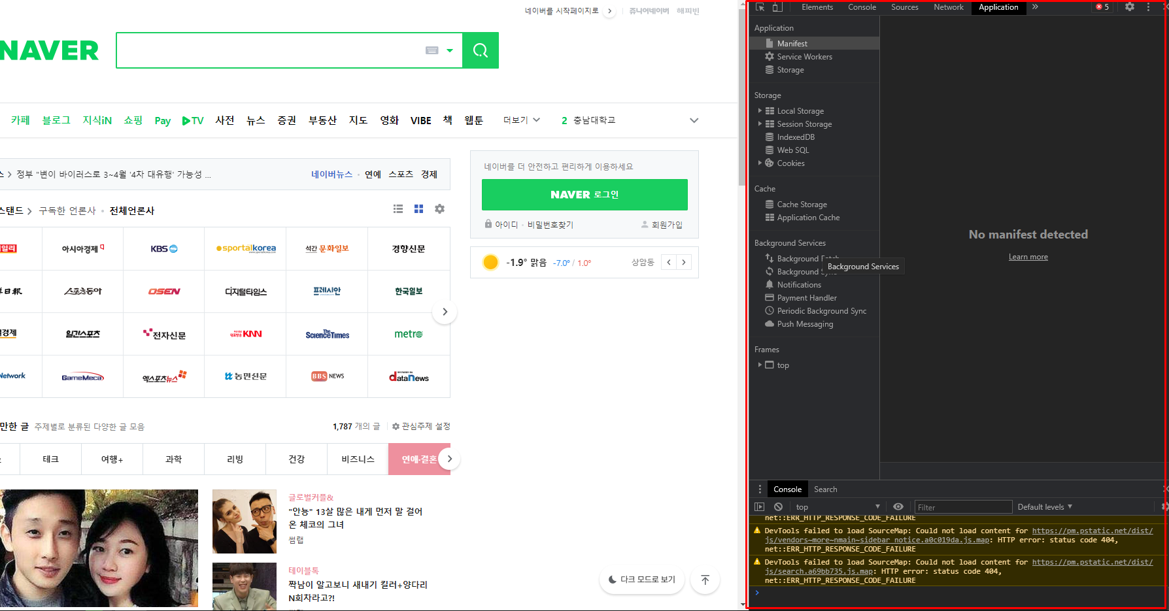Click the Learn more link about manifest
The width and height of the screenshot is (1169, 611).
coord(1028,257)
